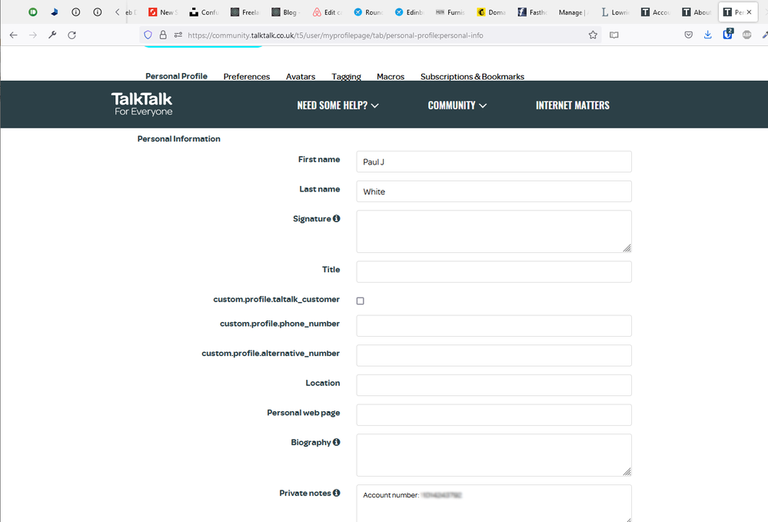Screen dimensions: 768x522
Task: Click the Location input field
Action: pos(494,385)
